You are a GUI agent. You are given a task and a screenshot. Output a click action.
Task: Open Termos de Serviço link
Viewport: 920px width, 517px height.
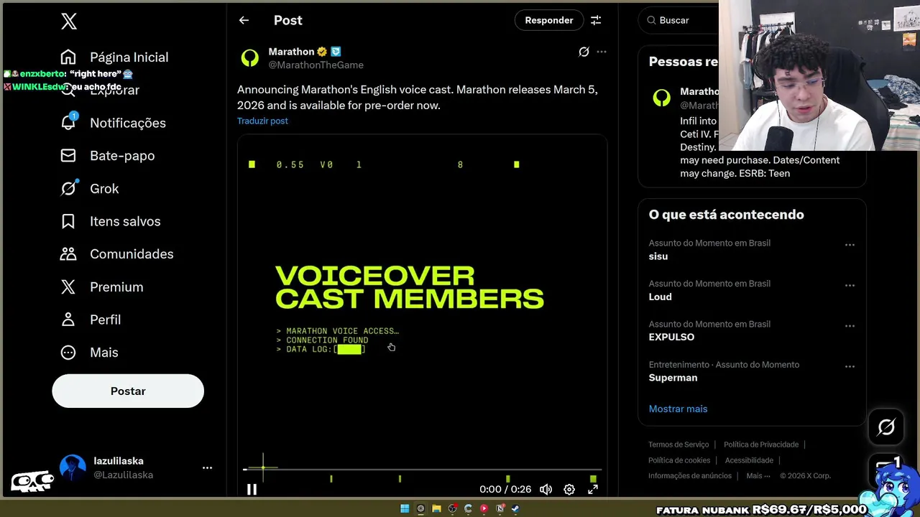pos(678,445)
